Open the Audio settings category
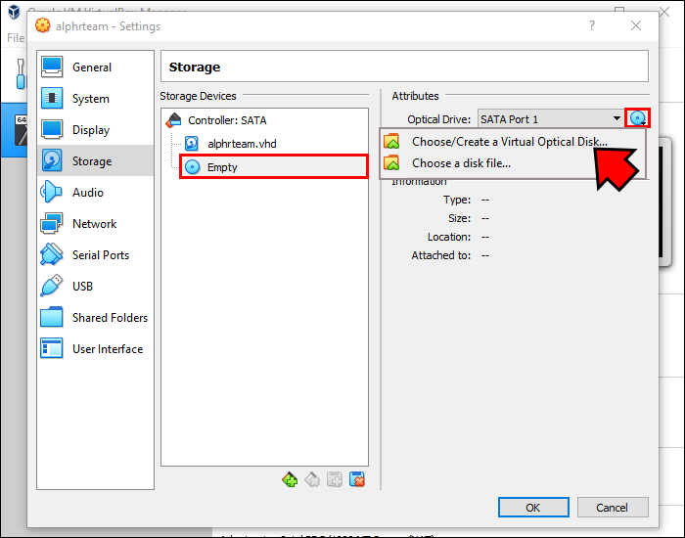Screen dimensions: 685x538 coord(95,193)
